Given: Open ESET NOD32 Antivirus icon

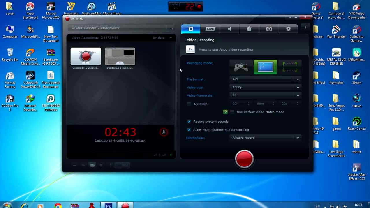Looking at the screenshot, I should [51, 103].
